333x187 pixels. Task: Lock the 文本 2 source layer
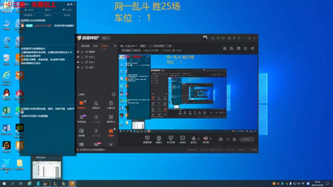(x=82, y=57)
